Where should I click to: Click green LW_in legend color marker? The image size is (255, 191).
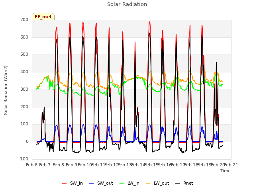click(x=122, y=184)
